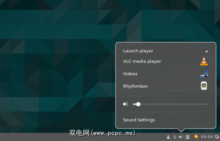Open the Wi-Fi network indicator in panel
The width and height of the screenshot is (220, 141).
pyautogui.click(x=175, y=137)
